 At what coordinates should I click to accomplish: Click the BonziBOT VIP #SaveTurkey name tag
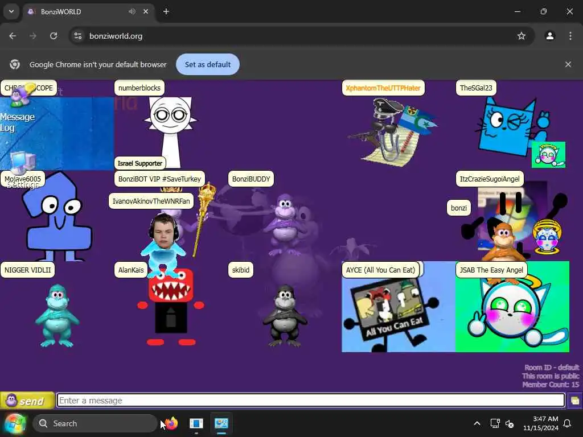(159, 179)
